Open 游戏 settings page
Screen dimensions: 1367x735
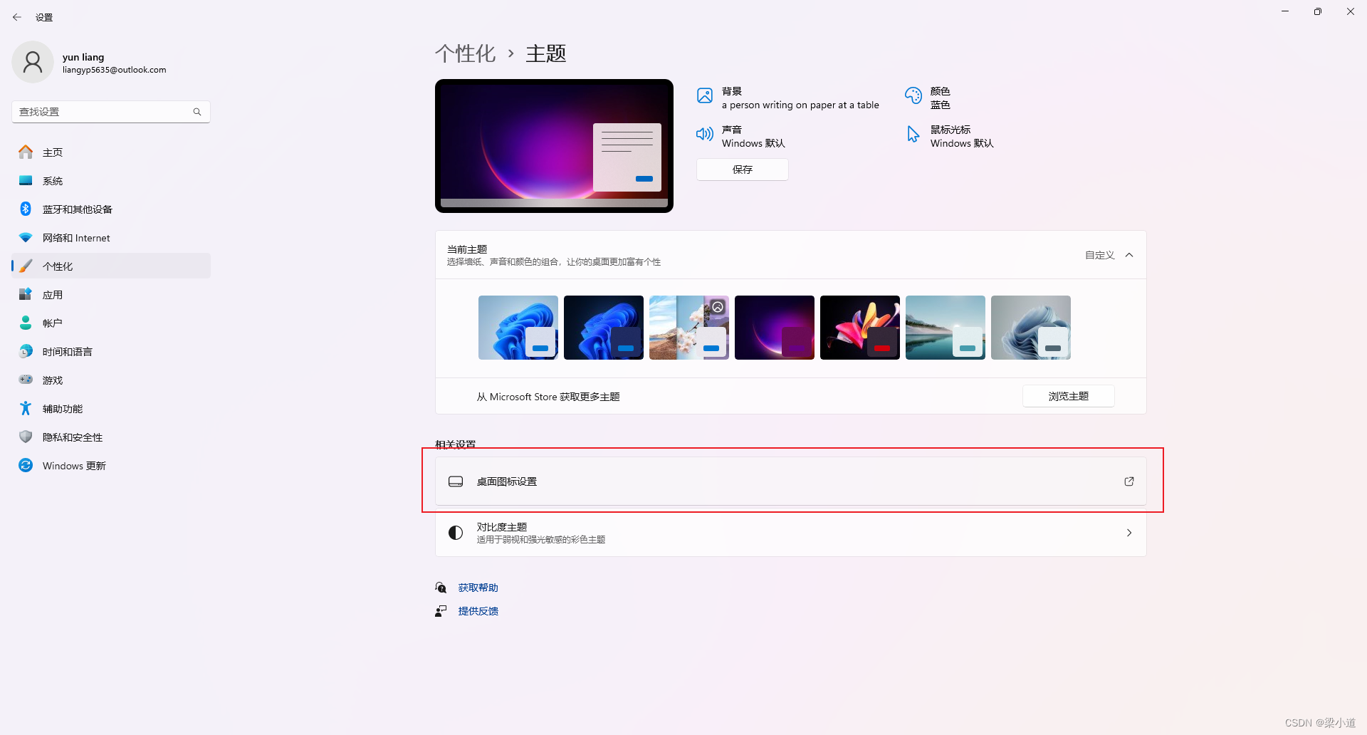pyautogui.click(x=111, y=380)
